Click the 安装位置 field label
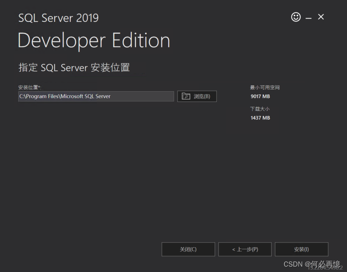 (30, 88)
